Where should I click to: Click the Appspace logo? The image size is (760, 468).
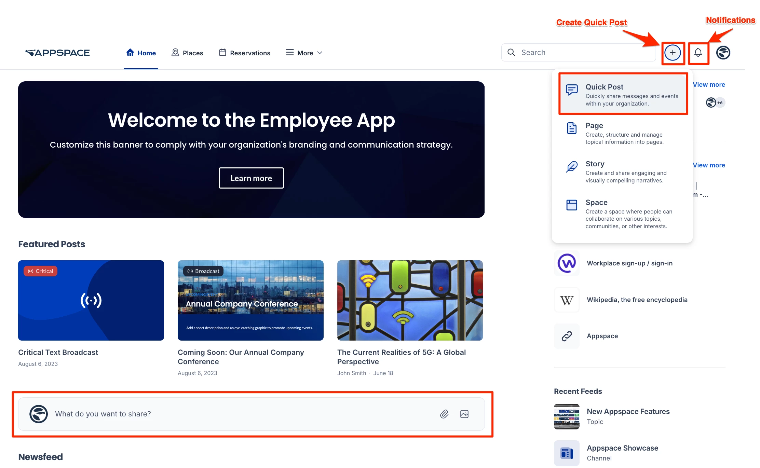click(x=57, y=53)
